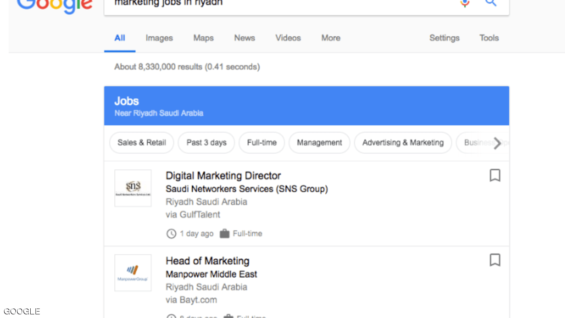Show more filter chips with right arrow
This screenshot has height=318, width=565.
(498, 143)
